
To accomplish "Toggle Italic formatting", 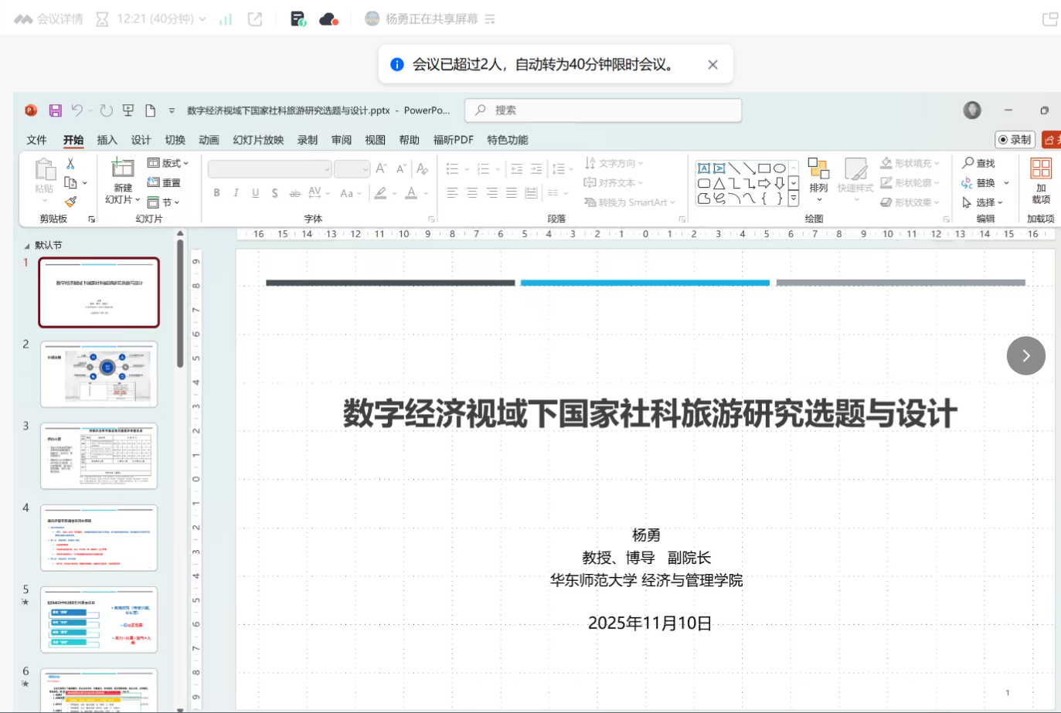I will pos(236,193).
